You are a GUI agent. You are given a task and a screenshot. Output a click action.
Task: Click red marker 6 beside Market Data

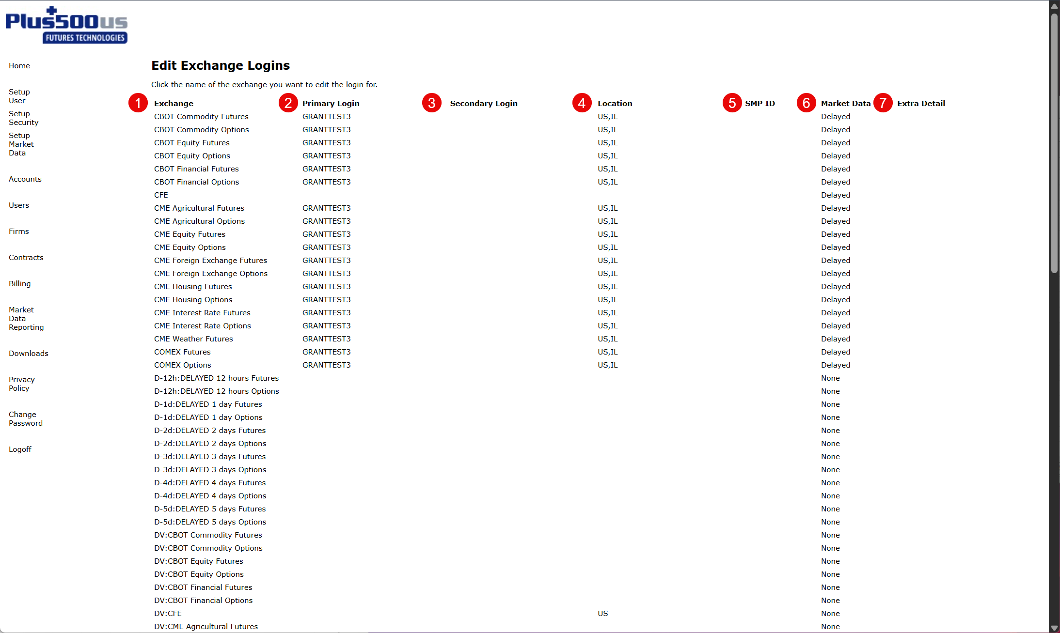coord(806,103)
